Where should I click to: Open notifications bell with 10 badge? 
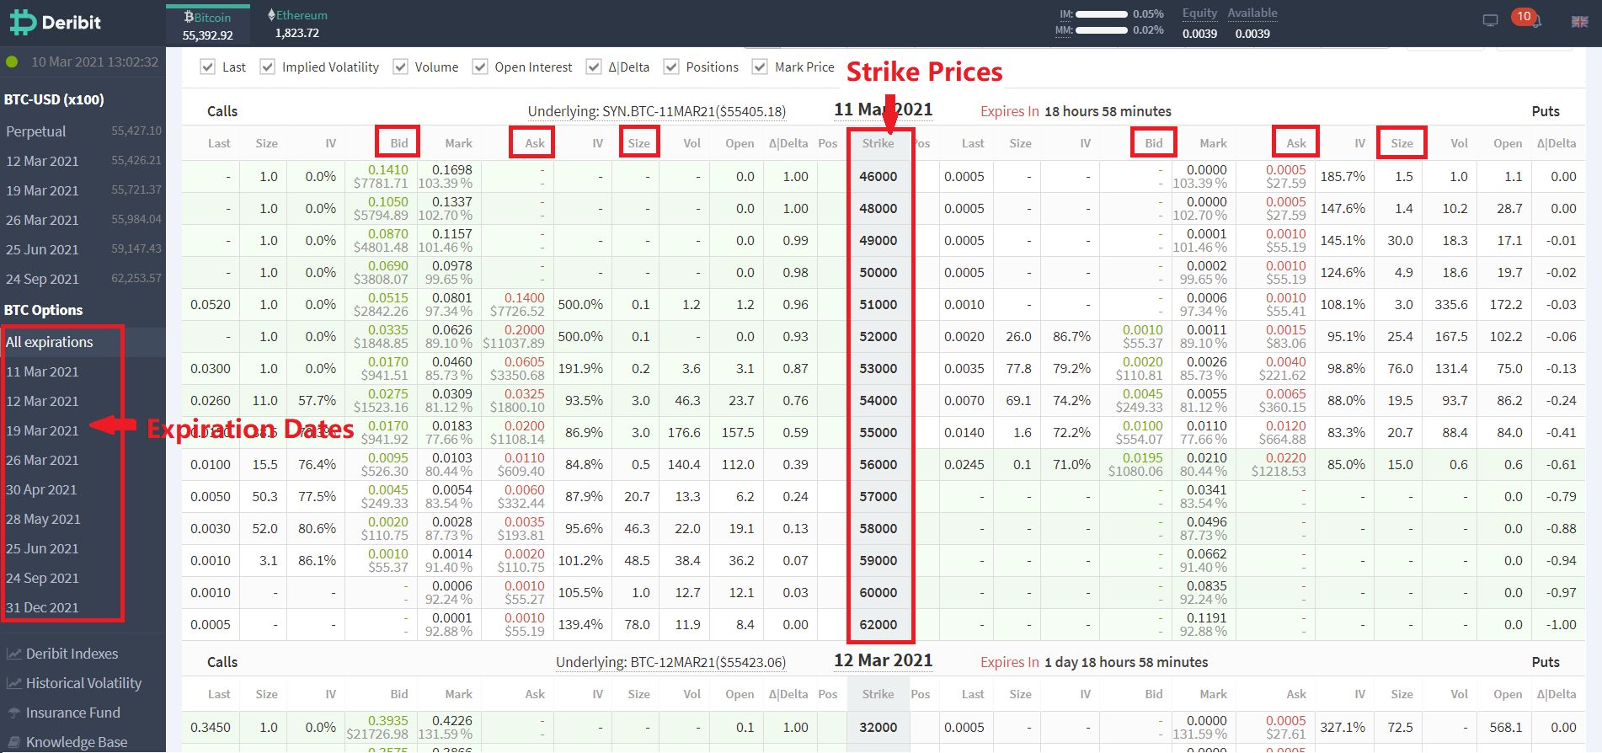pos(1525,18)
